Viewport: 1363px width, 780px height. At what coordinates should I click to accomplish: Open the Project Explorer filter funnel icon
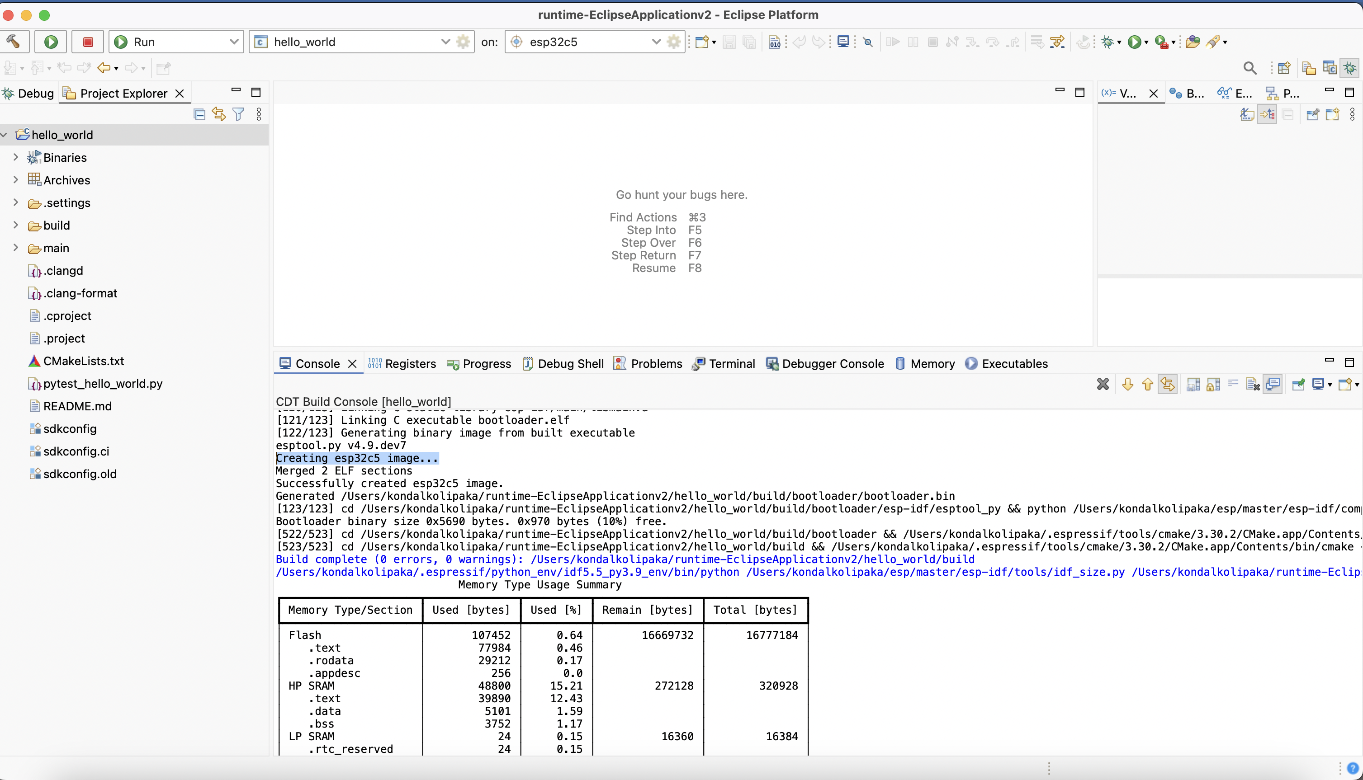coord(239,114)
